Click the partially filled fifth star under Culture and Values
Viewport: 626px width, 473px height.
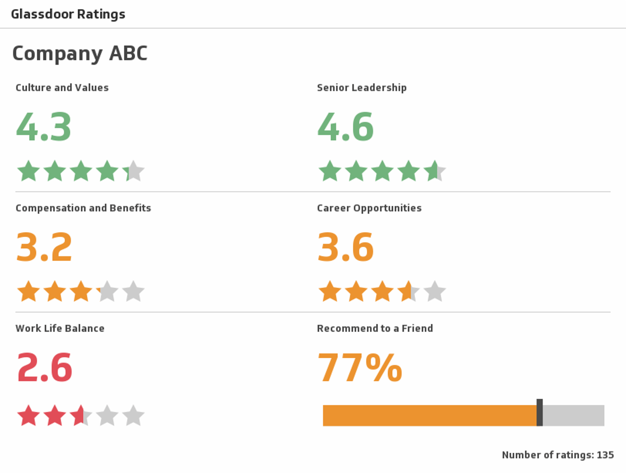tap(134, 171)
